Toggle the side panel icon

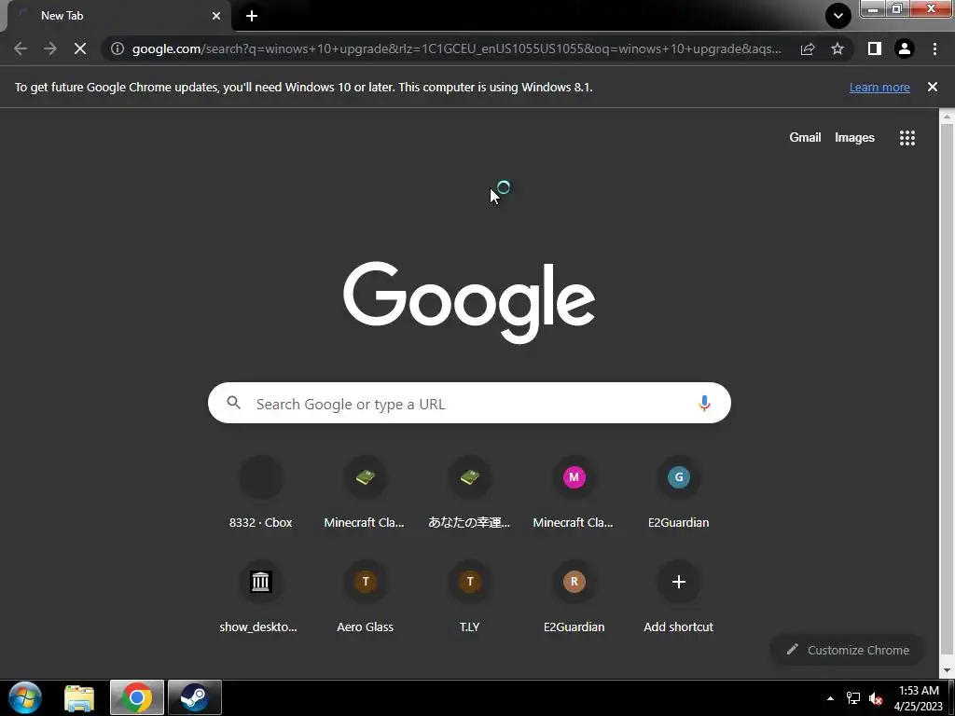pyautogui.click(x=875, y=48)
